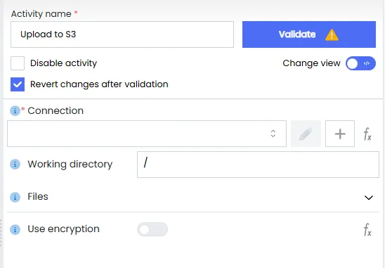Screen dimensions: 385x268
Task: Add a new connection with the plus icon
Action: click(x=340, y=134)
